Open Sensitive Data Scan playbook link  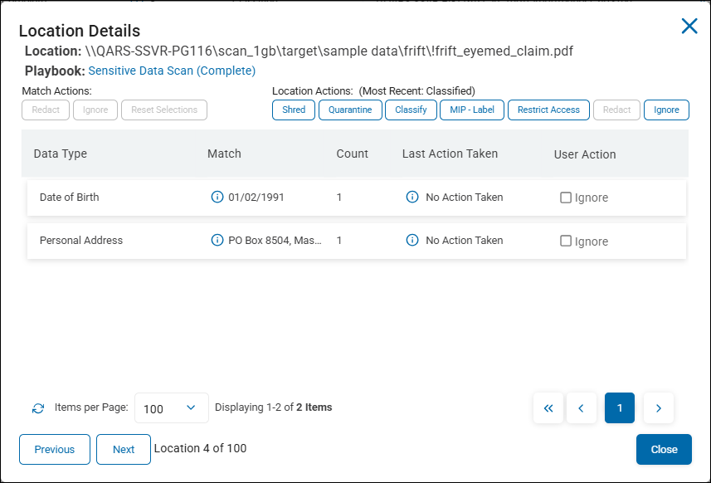pos(172,71)
